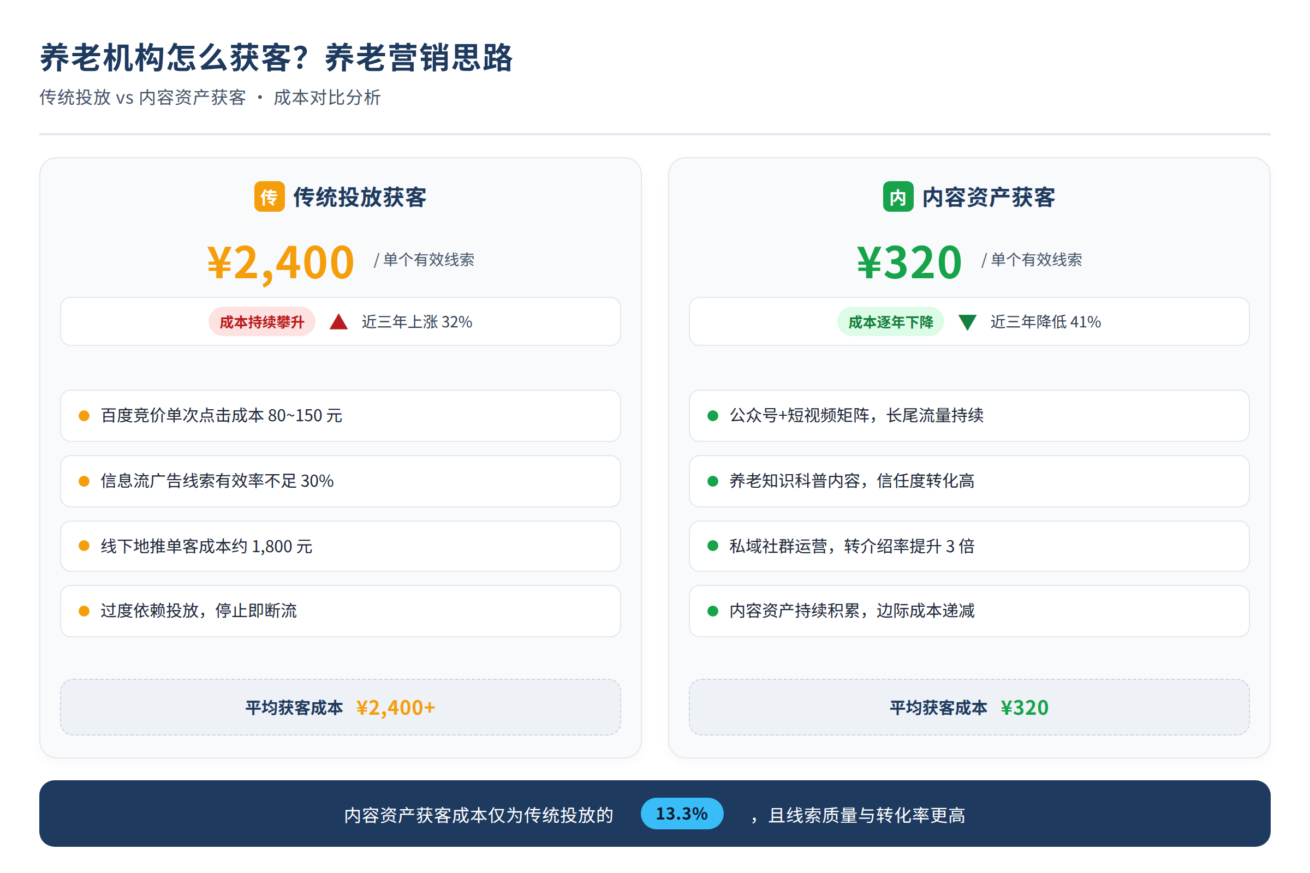
Task: Click the orange 传 icon badge
Action: [x=270, y=196]
